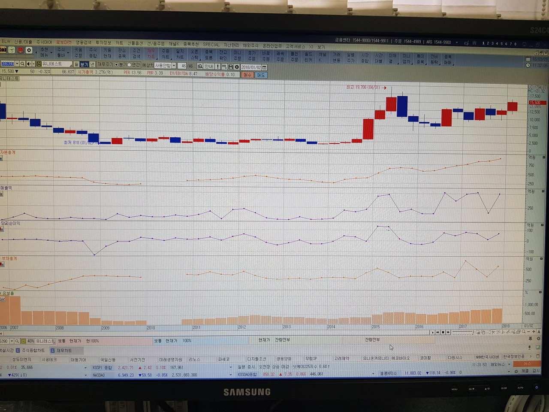Click the settings gear in the top toolbar
The width and height of the screenshot is (549, 412).
(29, 50)
